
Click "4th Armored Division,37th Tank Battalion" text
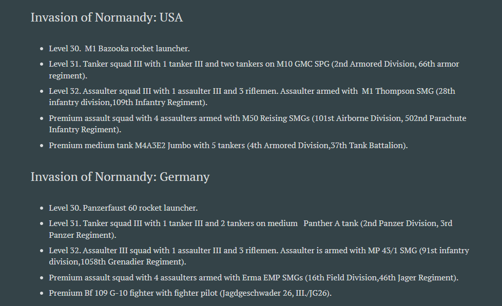tap(327, 146)
